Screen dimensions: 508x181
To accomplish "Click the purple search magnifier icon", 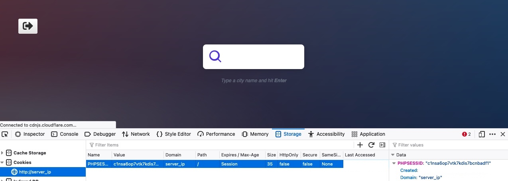I will 215,56.
